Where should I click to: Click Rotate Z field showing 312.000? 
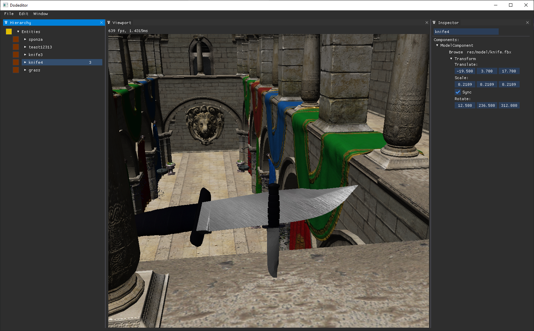(509, 105)
